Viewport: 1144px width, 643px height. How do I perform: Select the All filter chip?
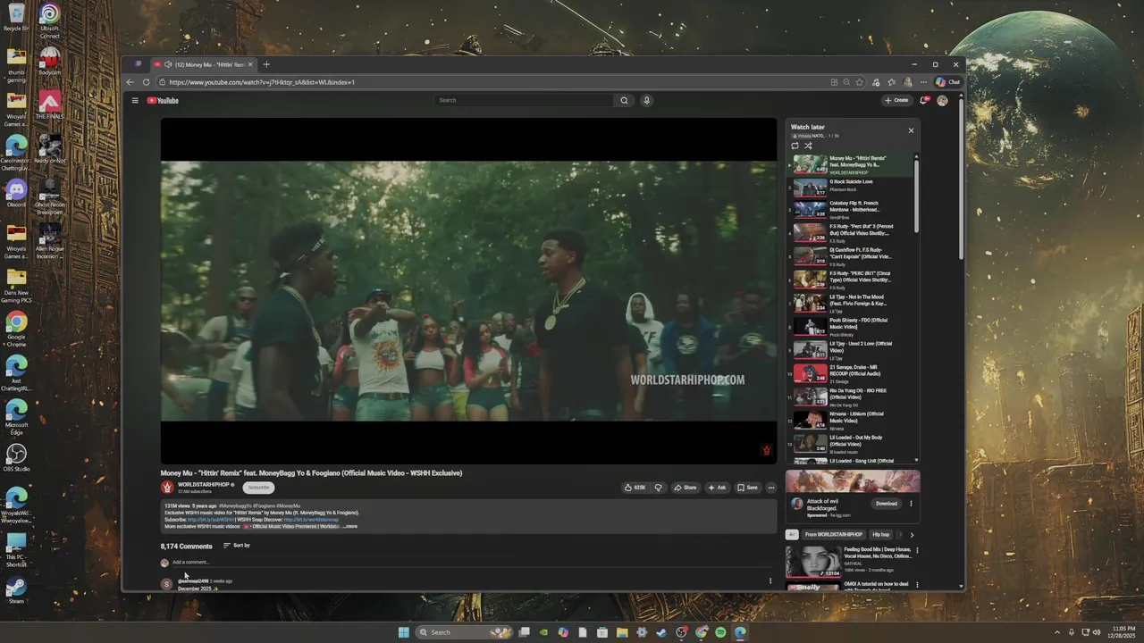point(791,534)
